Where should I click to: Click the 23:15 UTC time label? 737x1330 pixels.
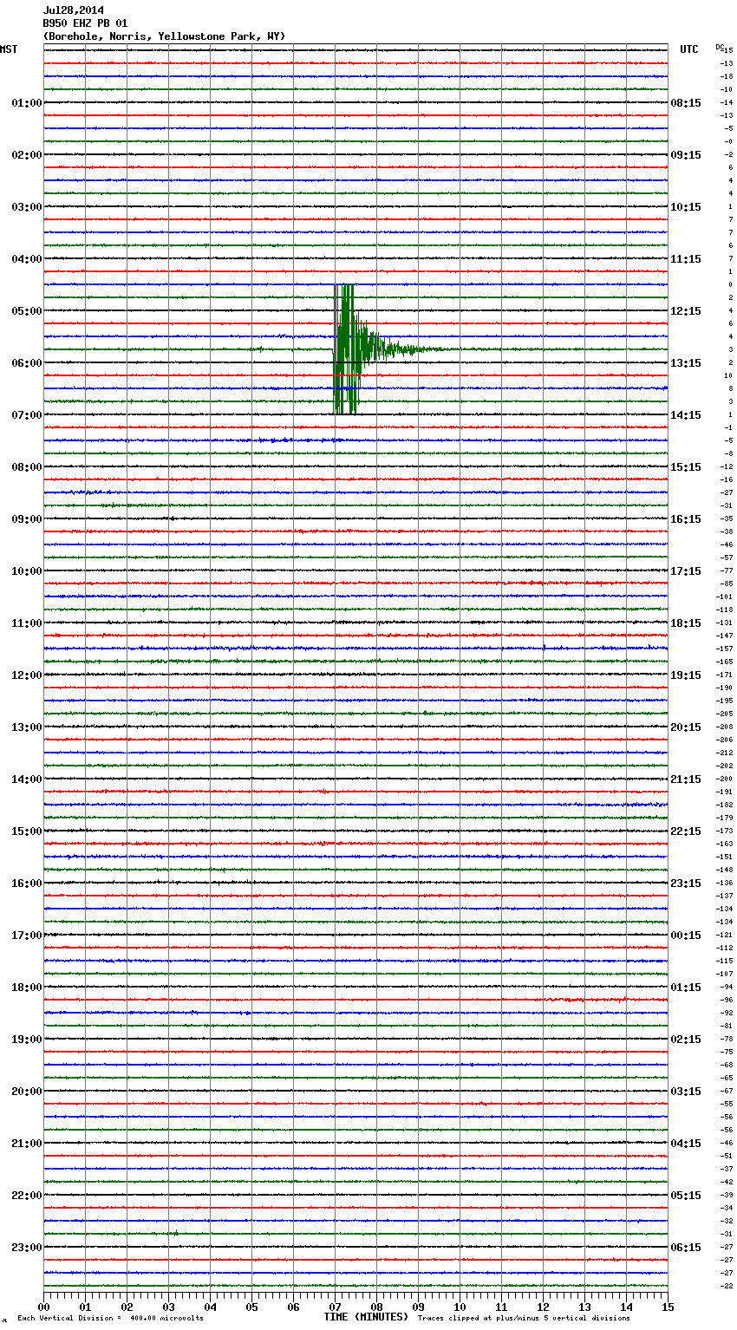tap(686, 883)
